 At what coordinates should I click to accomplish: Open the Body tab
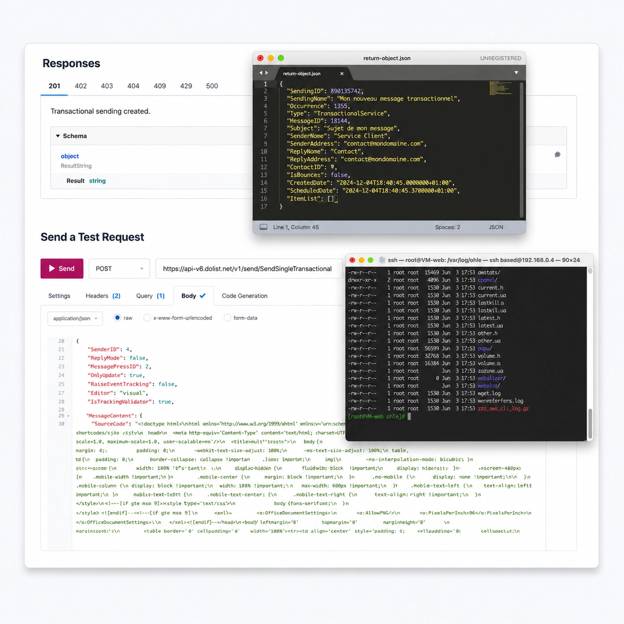(x=193, y=296)
